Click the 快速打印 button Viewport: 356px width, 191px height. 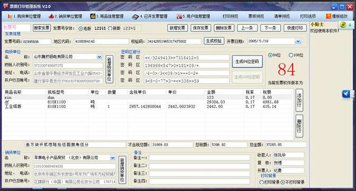[x=295, y=28]
